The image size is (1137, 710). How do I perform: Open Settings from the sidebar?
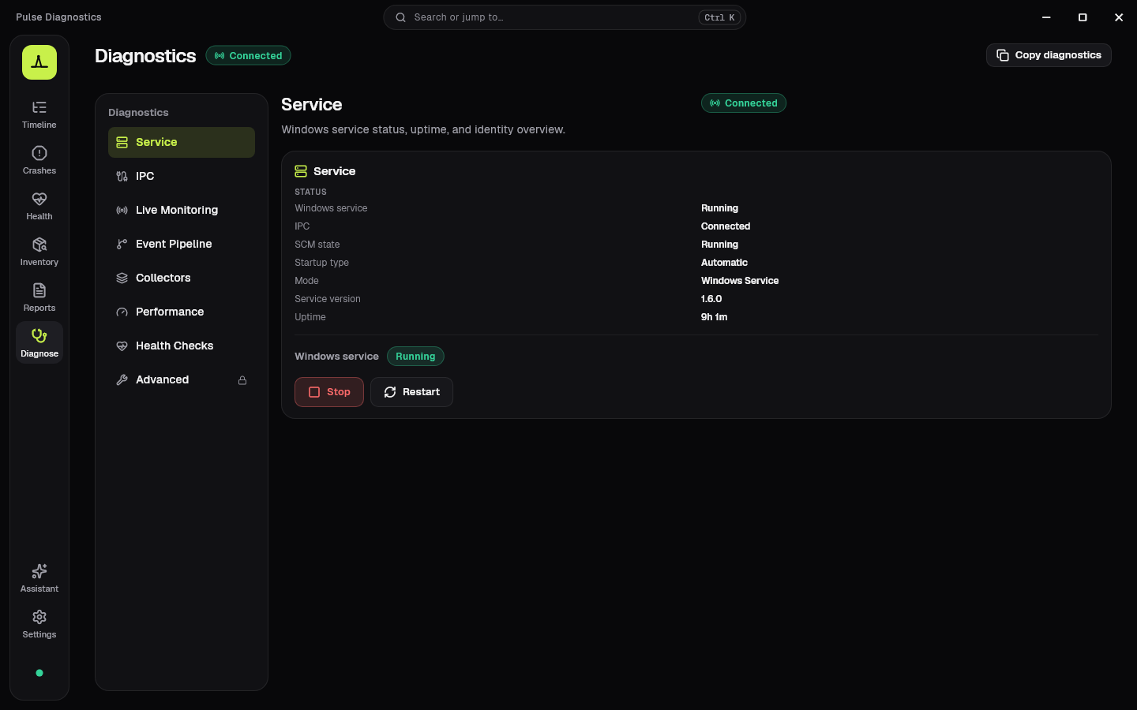(39, 624)
